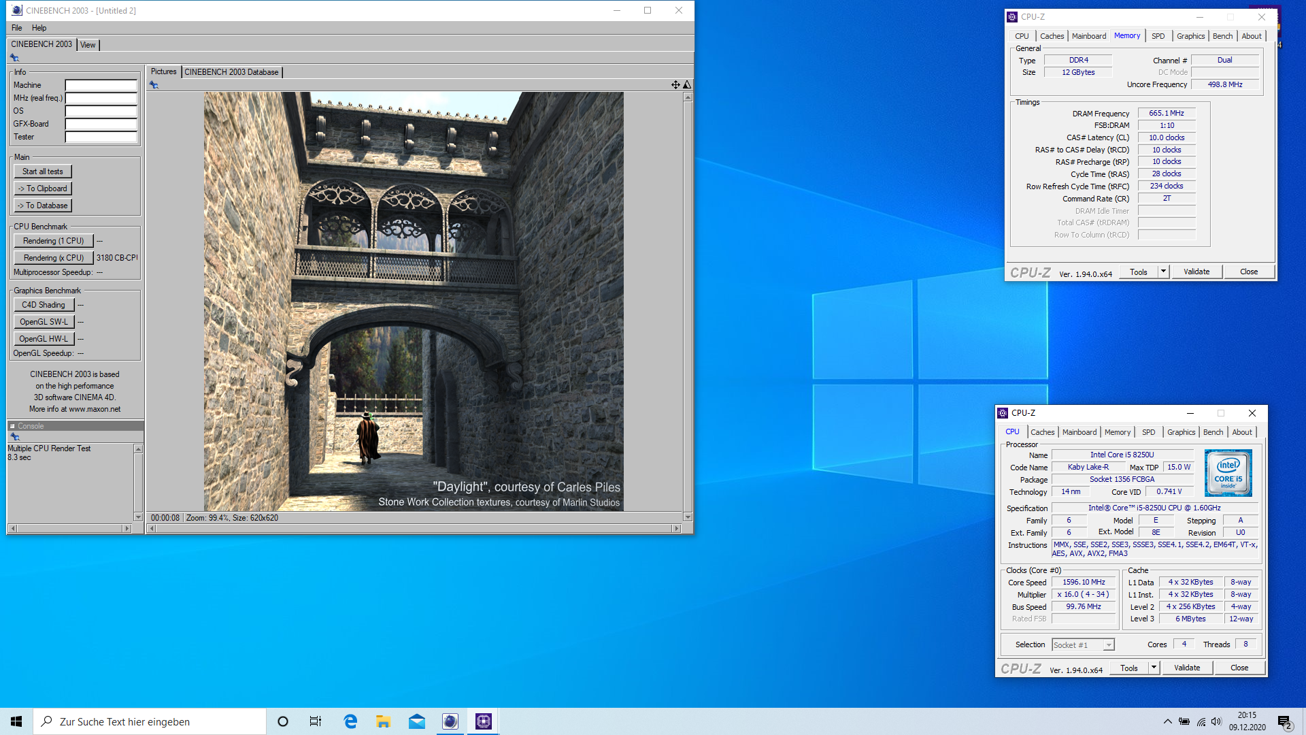This screenshot has height=735, width=1306.
Task: Click the Machine input field
Action: coord(101,85)
